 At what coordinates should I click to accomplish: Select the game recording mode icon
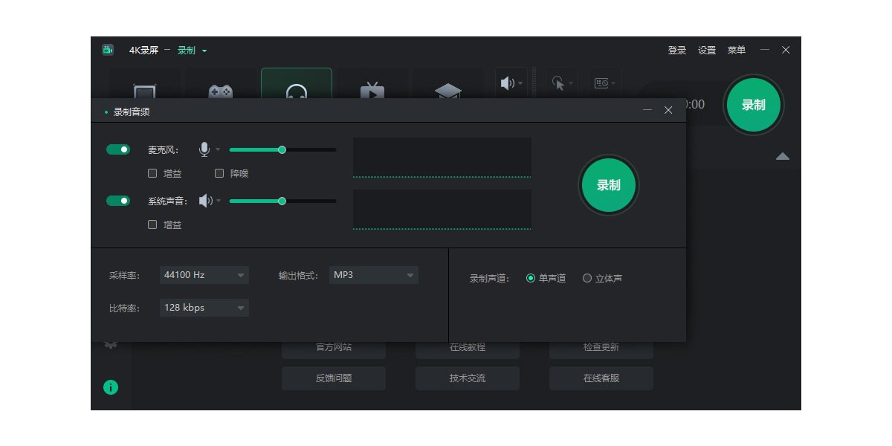click(220, 89)
